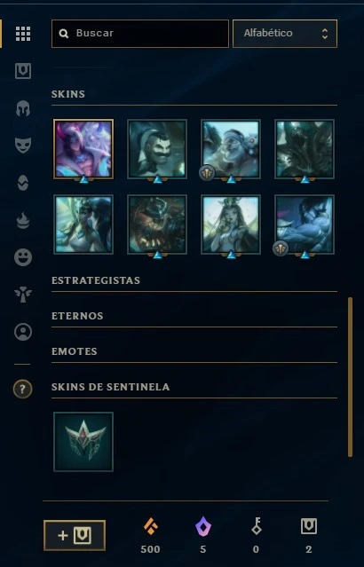Filter by the summoner icons profile icon
This screenshot has height=567, width=364.
[23, 332]
